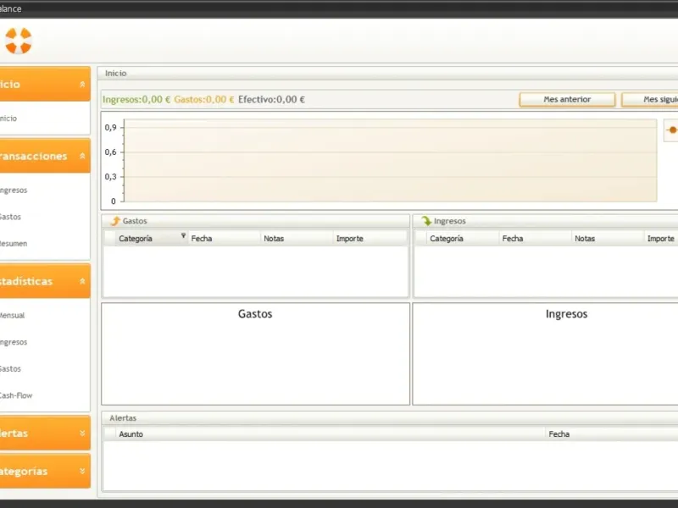Expand the Categorías sidebar section
This screenshot has height=508, width=678.
tap(82, 471)
